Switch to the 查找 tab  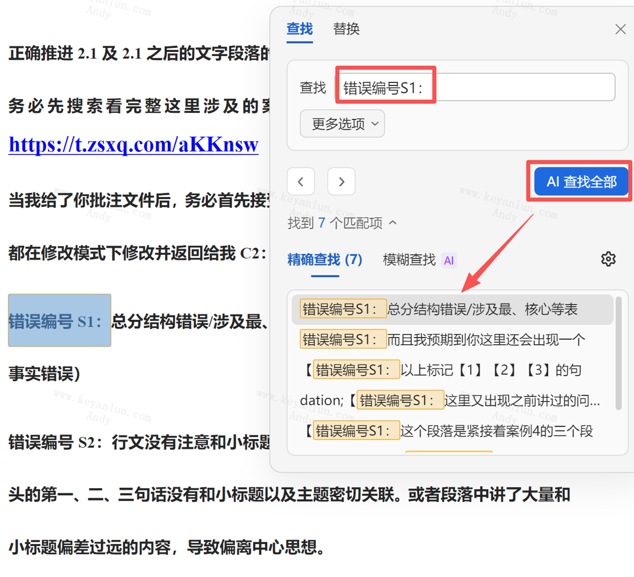tap(299, 29)
